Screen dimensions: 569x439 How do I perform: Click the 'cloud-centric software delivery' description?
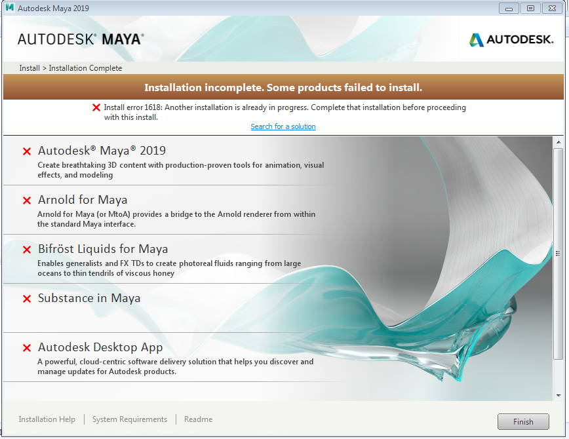[x=175, y=366]
